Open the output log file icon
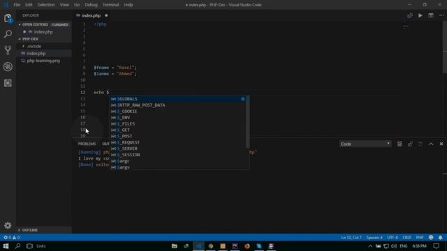 tap(420, 144)
